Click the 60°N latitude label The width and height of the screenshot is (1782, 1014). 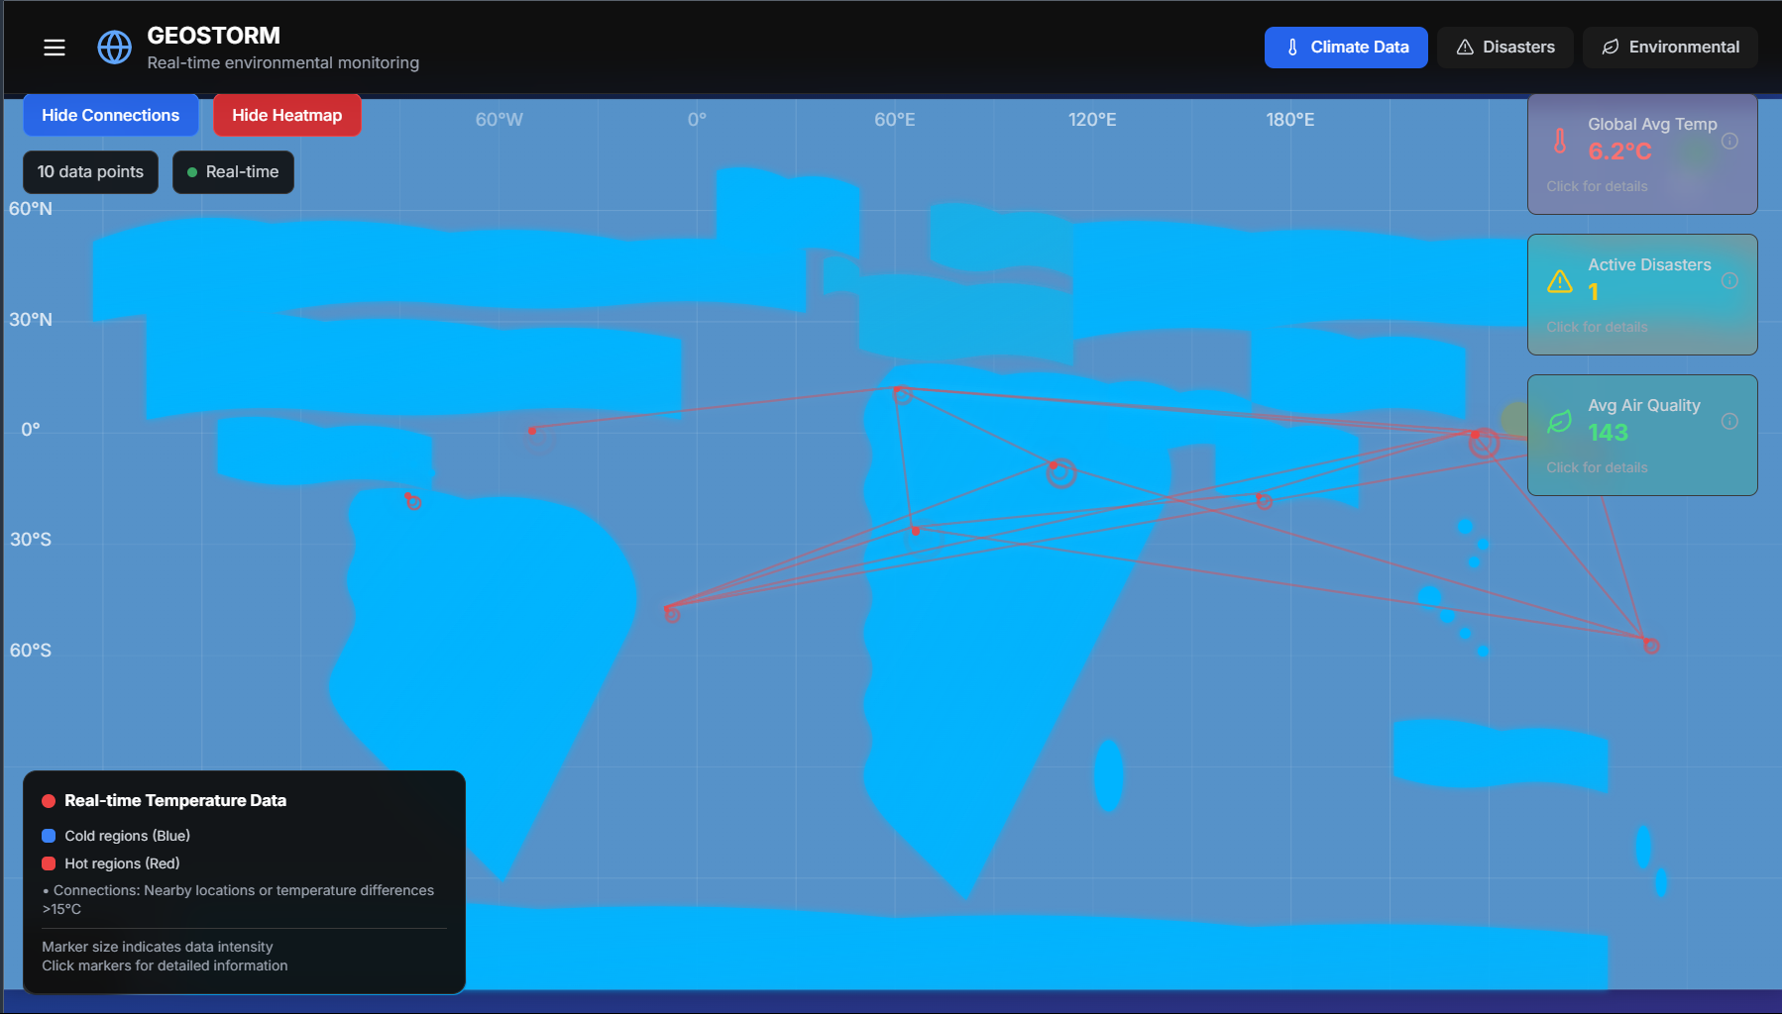tap(30, 209)
